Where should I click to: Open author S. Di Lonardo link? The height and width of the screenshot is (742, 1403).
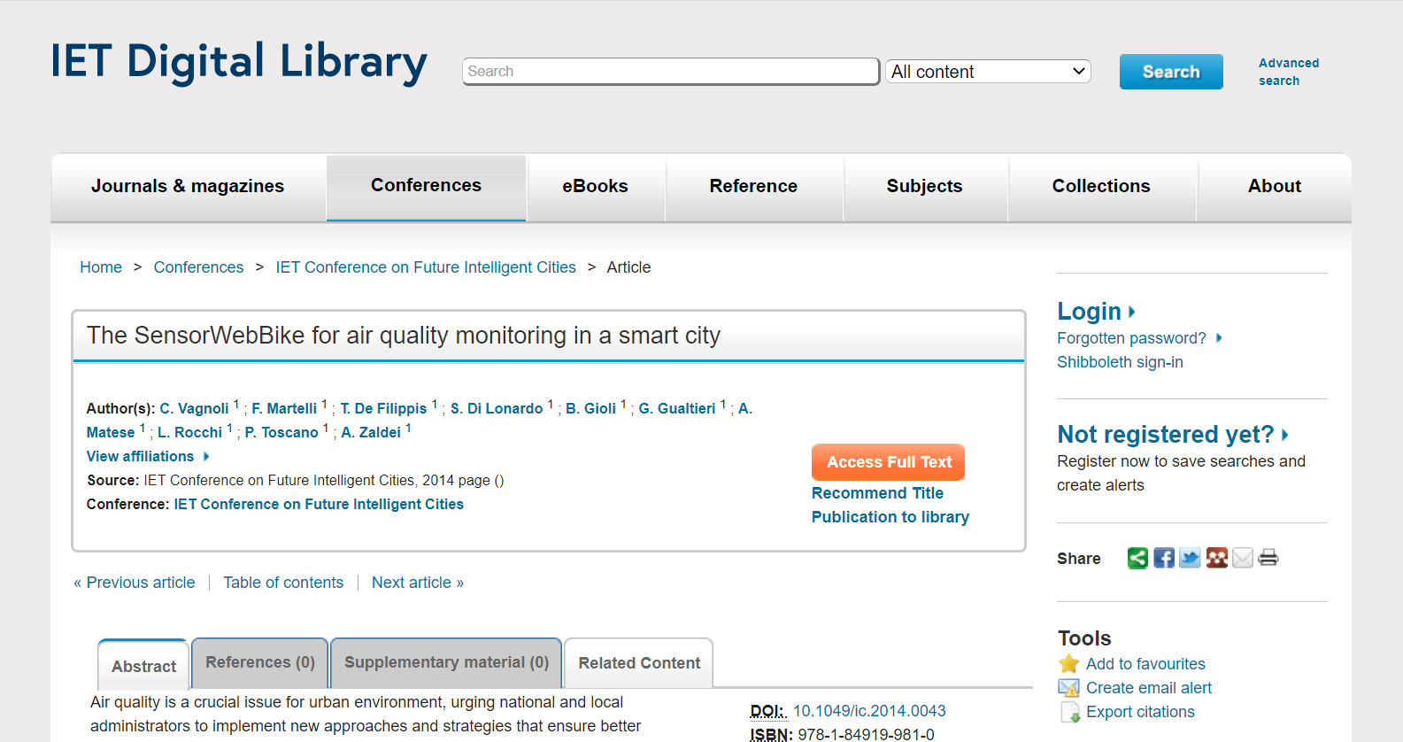pyautogui.click(x=497, y=408)
